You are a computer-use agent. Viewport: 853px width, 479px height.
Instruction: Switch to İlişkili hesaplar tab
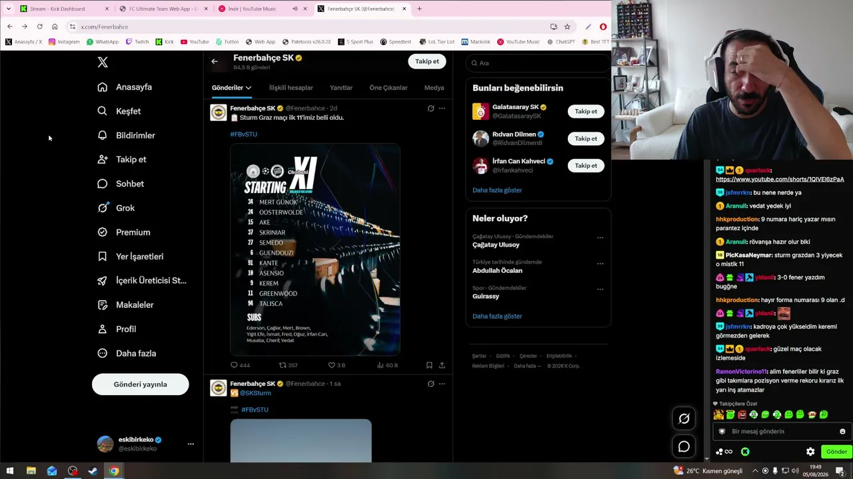tap(291, 88)
